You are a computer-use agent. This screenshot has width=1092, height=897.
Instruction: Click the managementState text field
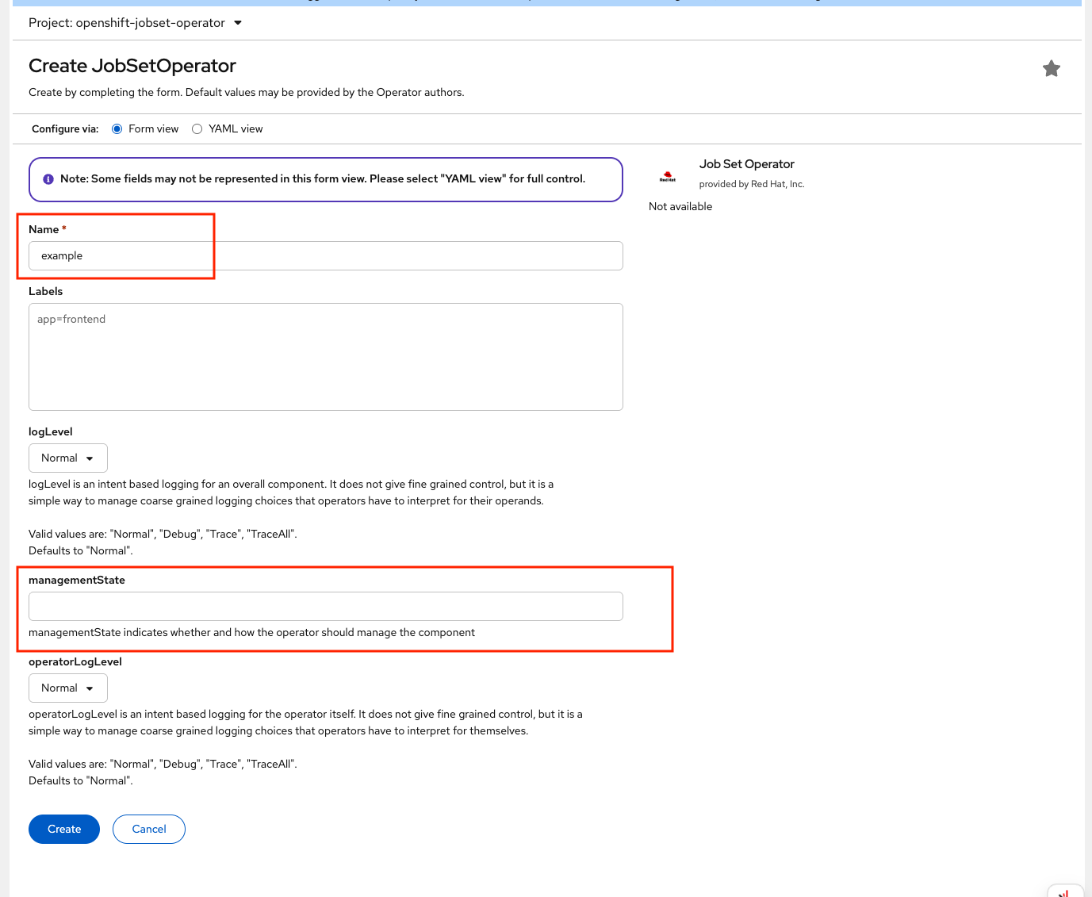pyautogui.click(x=325, y=607)
